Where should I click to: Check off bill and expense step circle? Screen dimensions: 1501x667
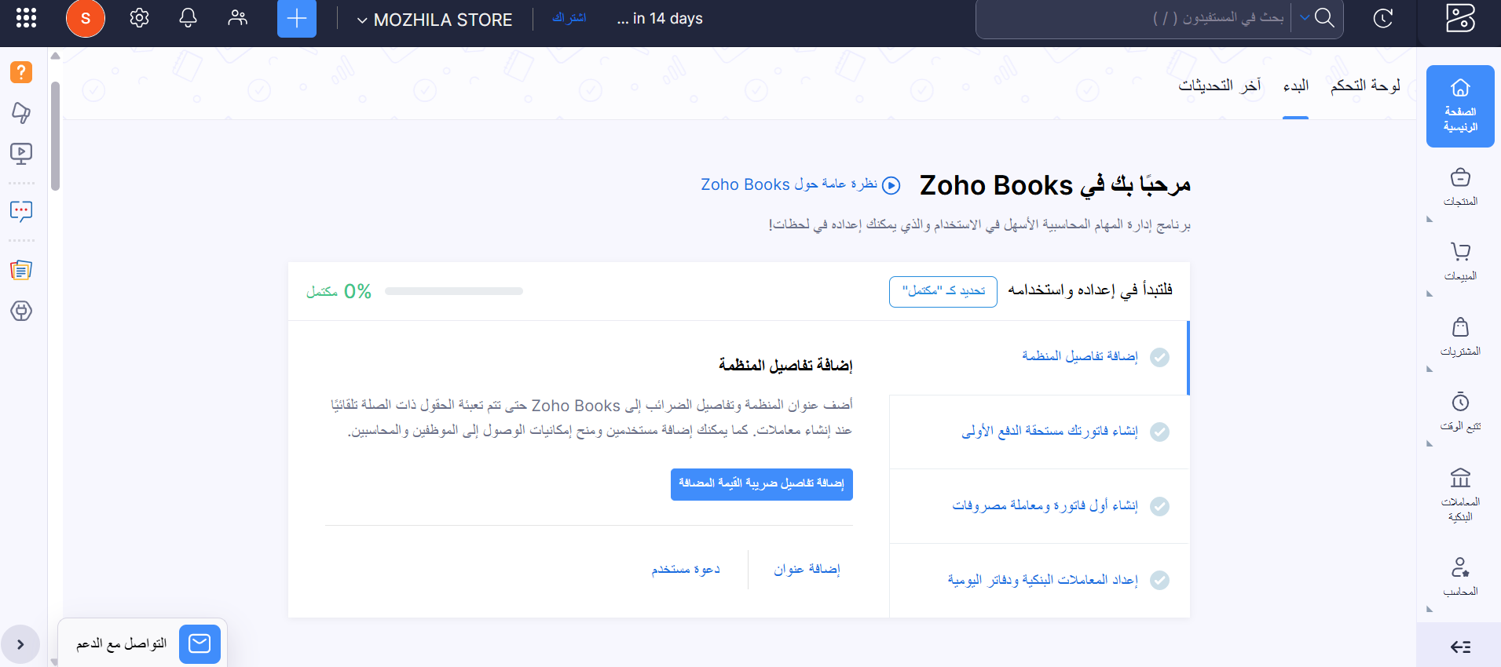tap(1159, 506)
